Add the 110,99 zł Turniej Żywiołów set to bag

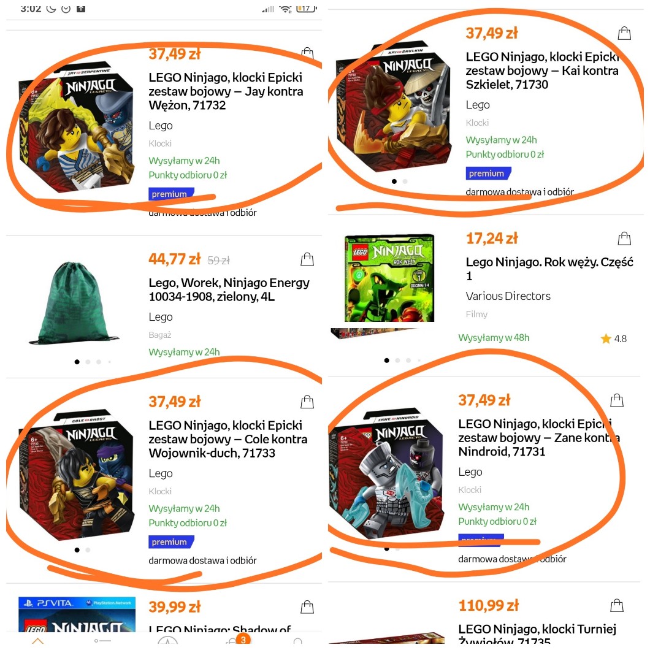tap(617, 605)
